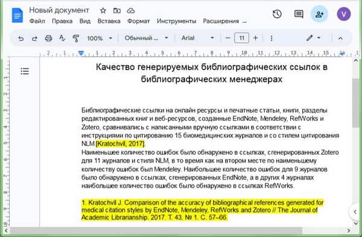Activate the paint format tool

[x=76, y=38]
